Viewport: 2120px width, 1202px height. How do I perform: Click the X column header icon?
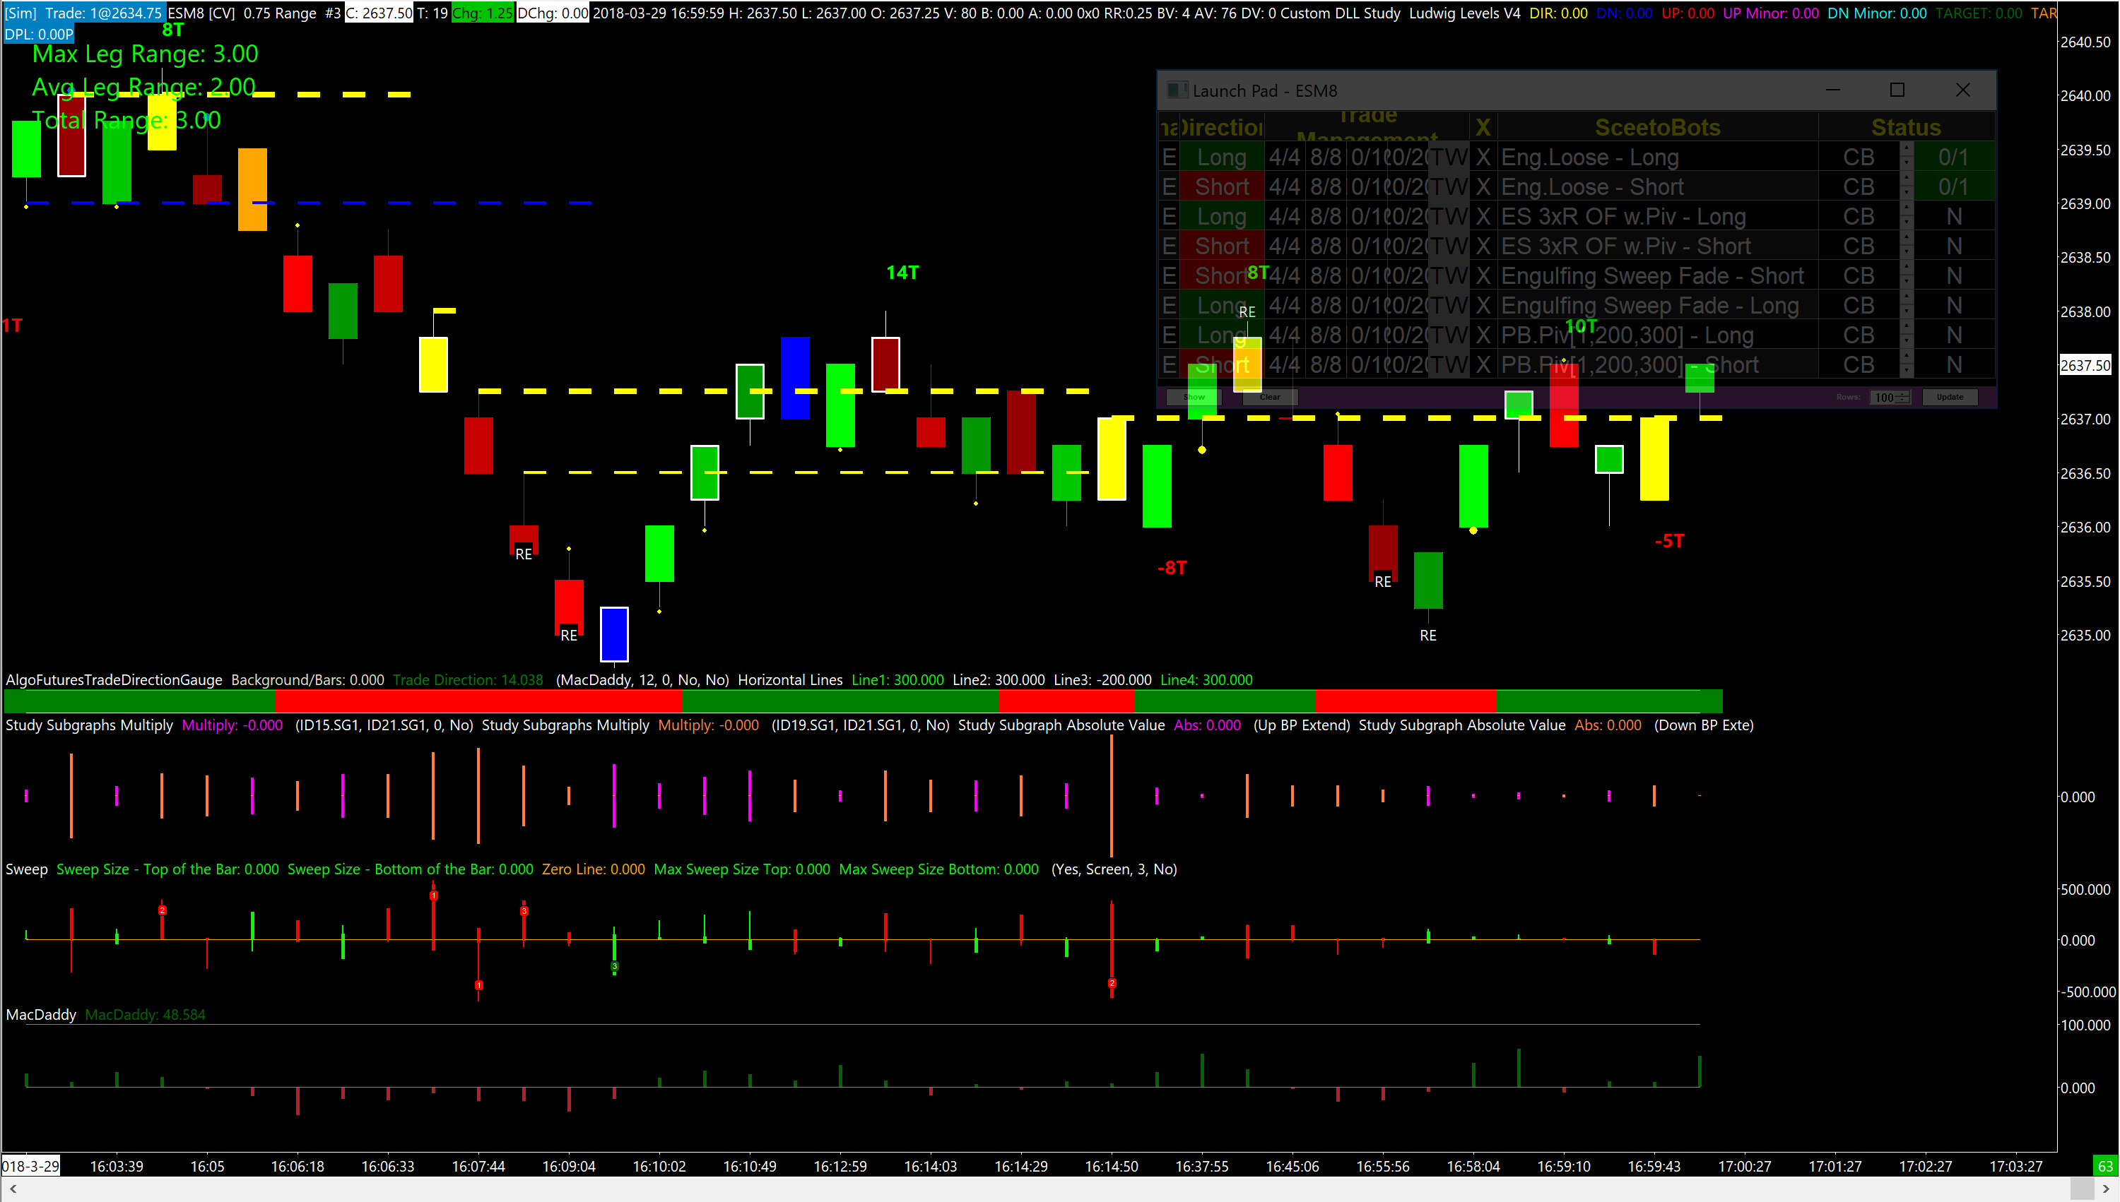1483,128
